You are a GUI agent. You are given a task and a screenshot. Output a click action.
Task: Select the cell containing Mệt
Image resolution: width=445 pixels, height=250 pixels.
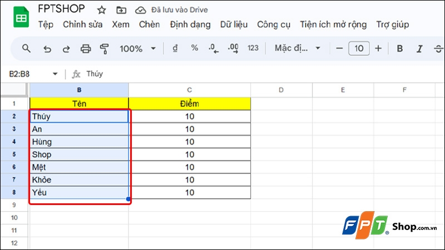coord(79,167)
